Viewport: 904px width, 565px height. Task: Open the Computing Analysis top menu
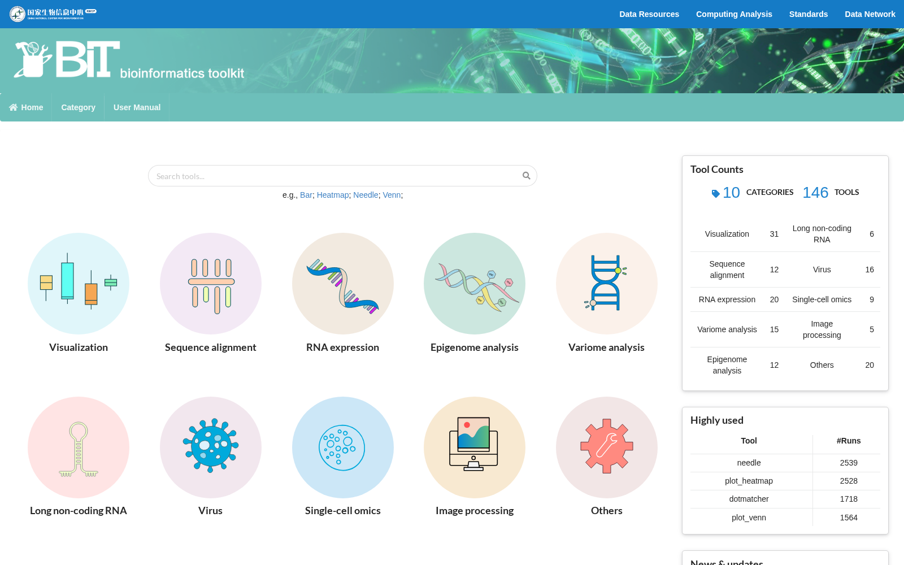(x=734, y=14)
